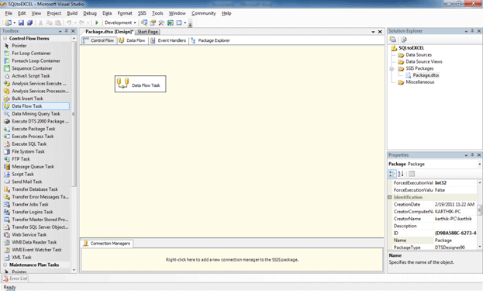The image size is (483, 291).
Task: Click the Connection Managers tab
Action: click(107, 244)
